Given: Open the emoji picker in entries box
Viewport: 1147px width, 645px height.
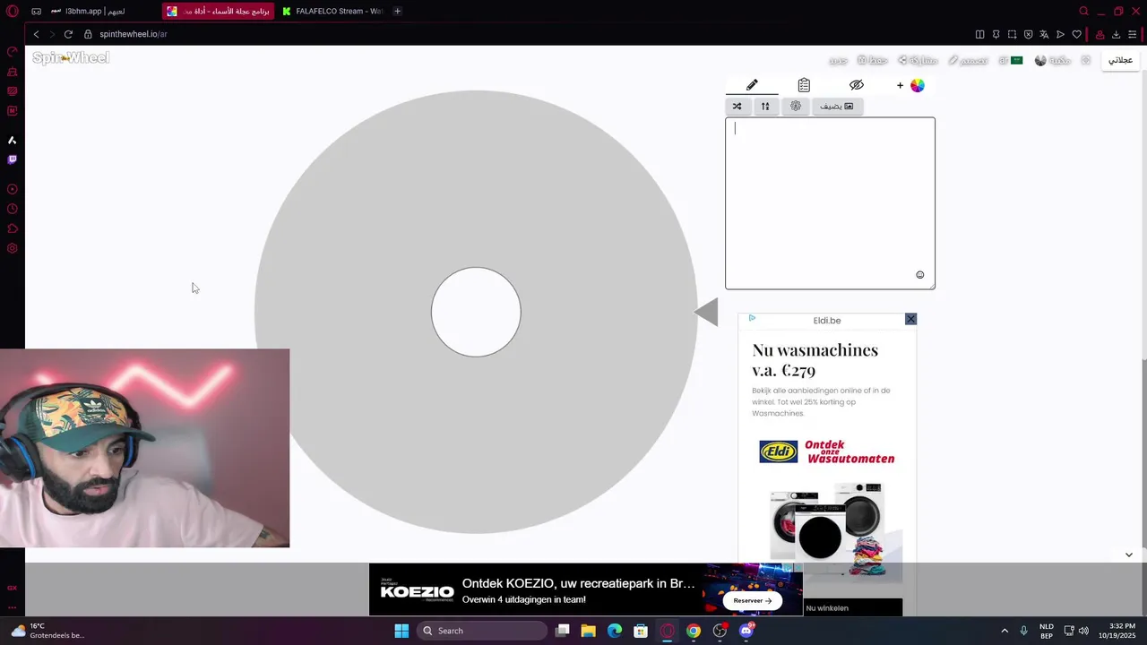Looking at the screenshot, I should [x=919, y=275].
